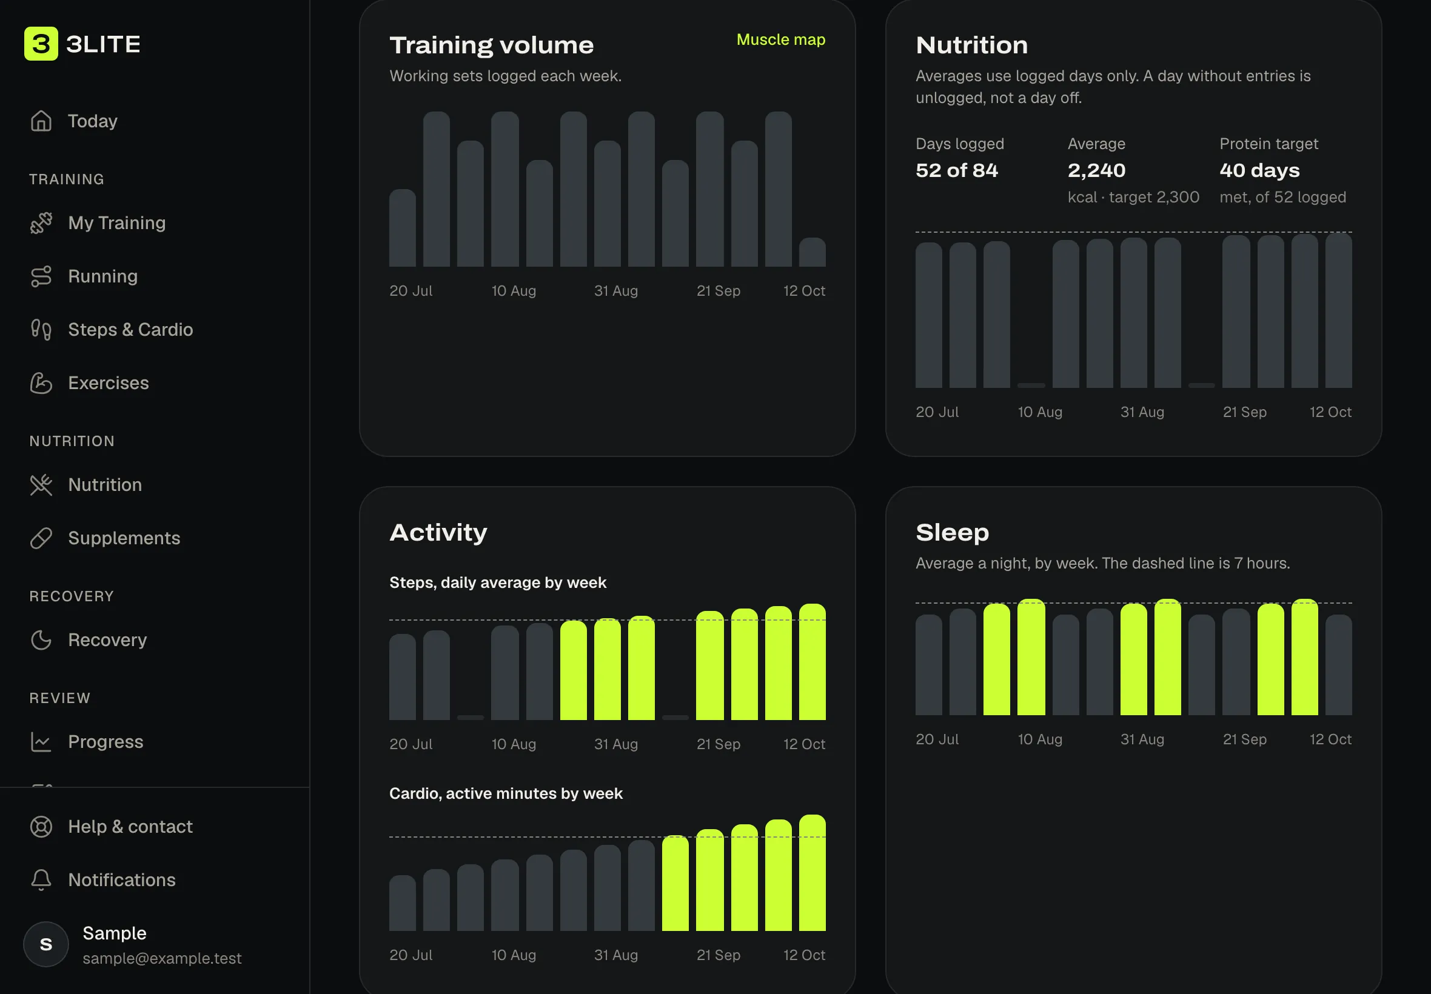The width and height of the screenshot is (1431, 994).
Task: Click the My Training dumbbell icon
Action: point(41,223)
